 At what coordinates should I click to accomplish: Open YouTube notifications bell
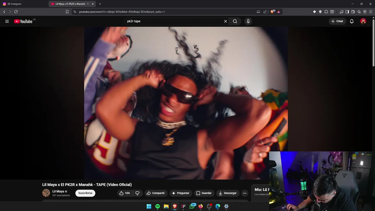[x=352, y=21]
